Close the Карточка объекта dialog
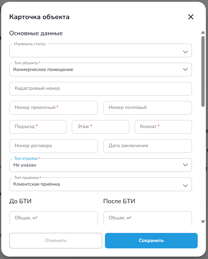This screenshot has width=208, height=259. coord(191,17)
